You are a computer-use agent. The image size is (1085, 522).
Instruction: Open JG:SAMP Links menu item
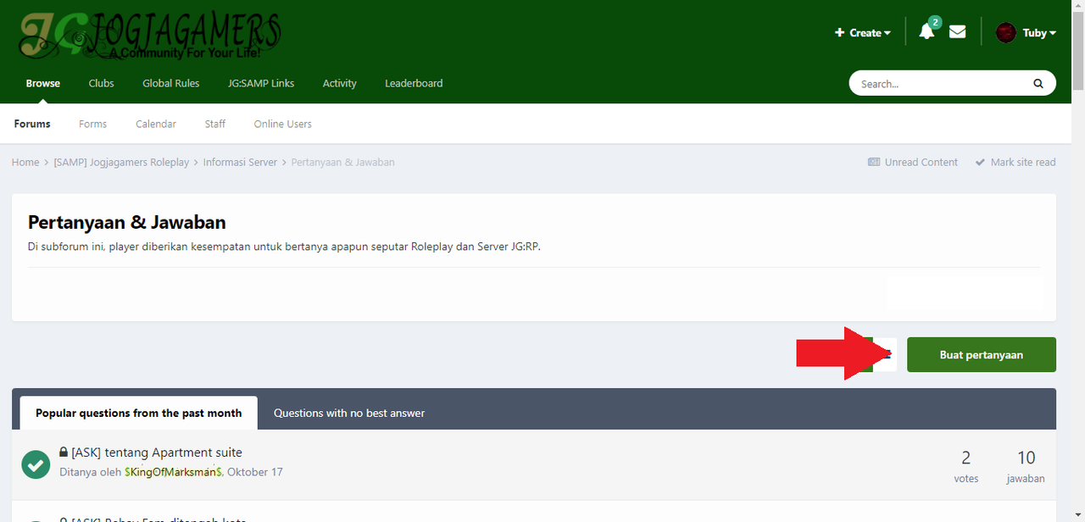click(261, 83)
